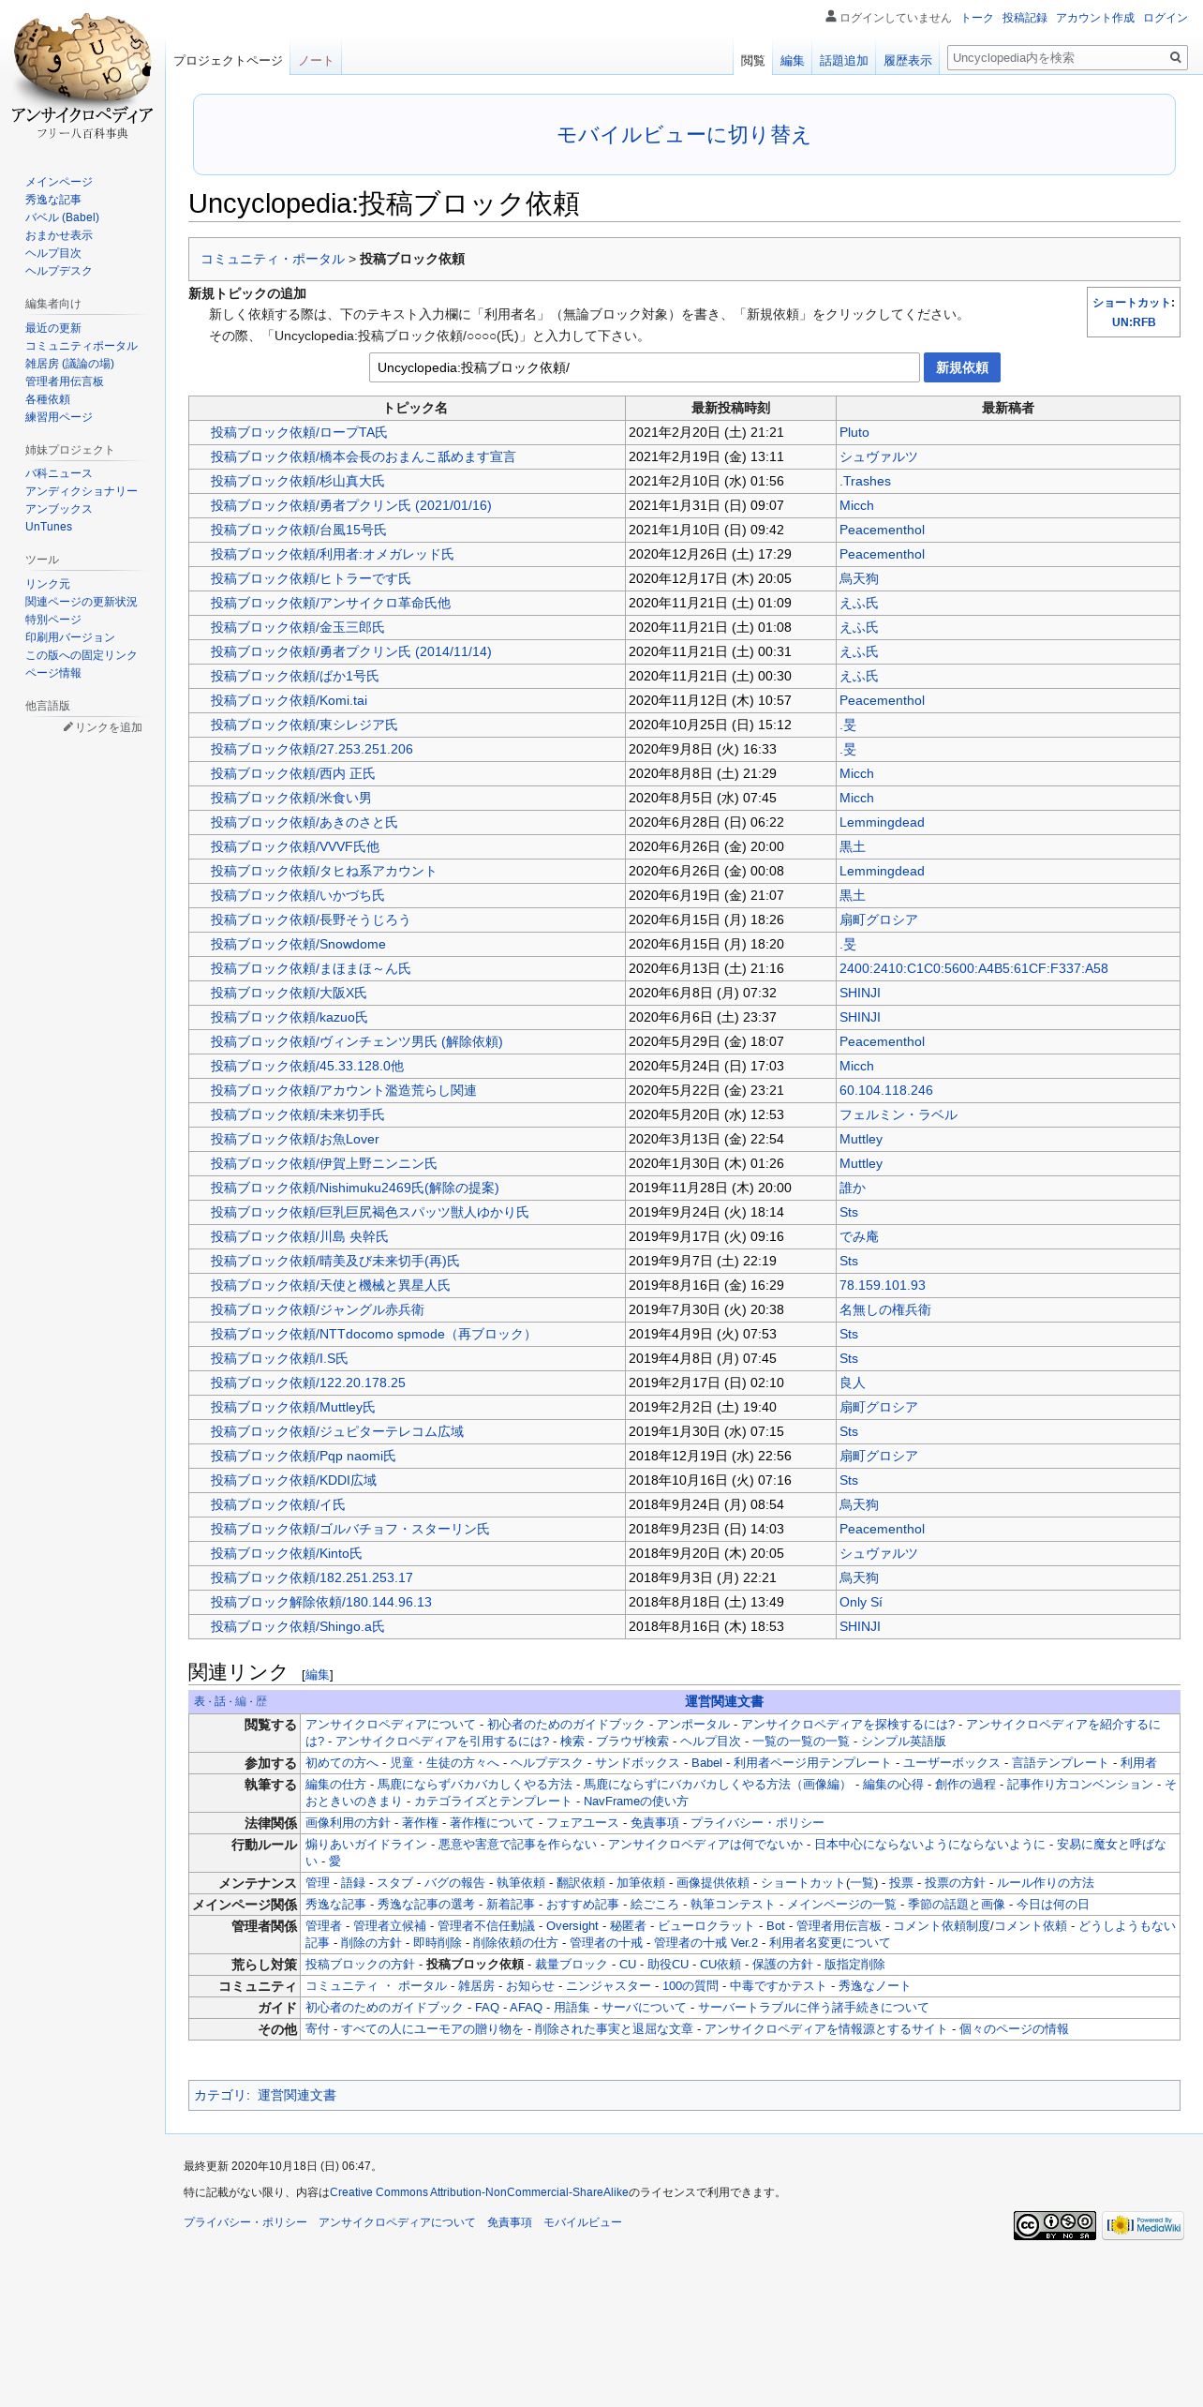
Task: Switch to the ノート tab
Action: point(316,61)
